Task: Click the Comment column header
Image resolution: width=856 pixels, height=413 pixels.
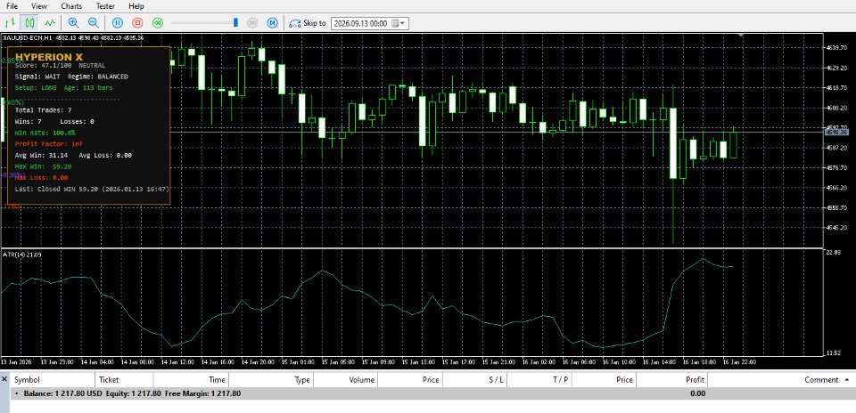Action: pos(781,380)
